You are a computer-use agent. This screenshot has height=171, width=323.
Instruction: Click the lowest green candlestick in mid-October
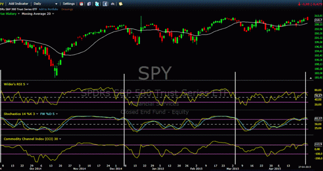55,71
